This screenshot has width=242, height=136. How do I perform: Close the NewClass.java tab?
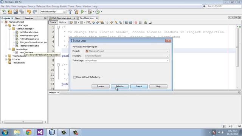pos(97,18)
